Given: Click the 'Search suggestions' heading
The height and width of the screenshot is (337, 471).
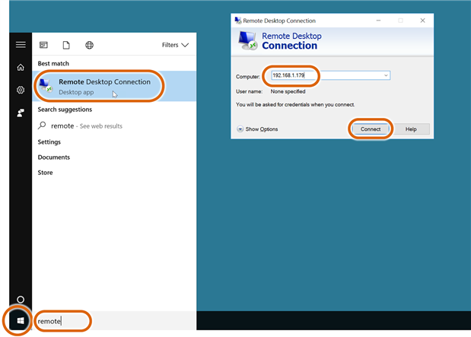Looking at the screenshot, I should [x=65, y=110].
